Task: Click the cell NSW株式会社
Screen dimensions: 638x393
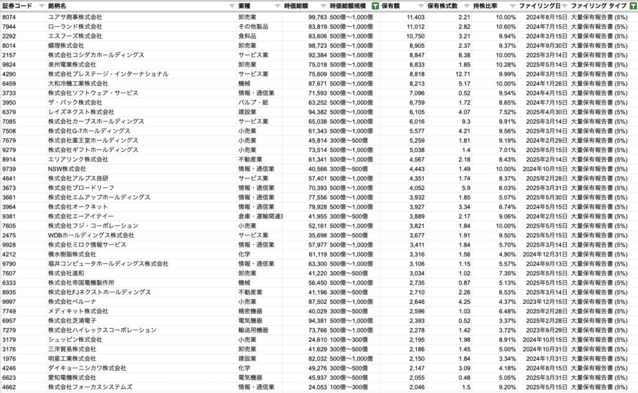Action: click(141, 169)
